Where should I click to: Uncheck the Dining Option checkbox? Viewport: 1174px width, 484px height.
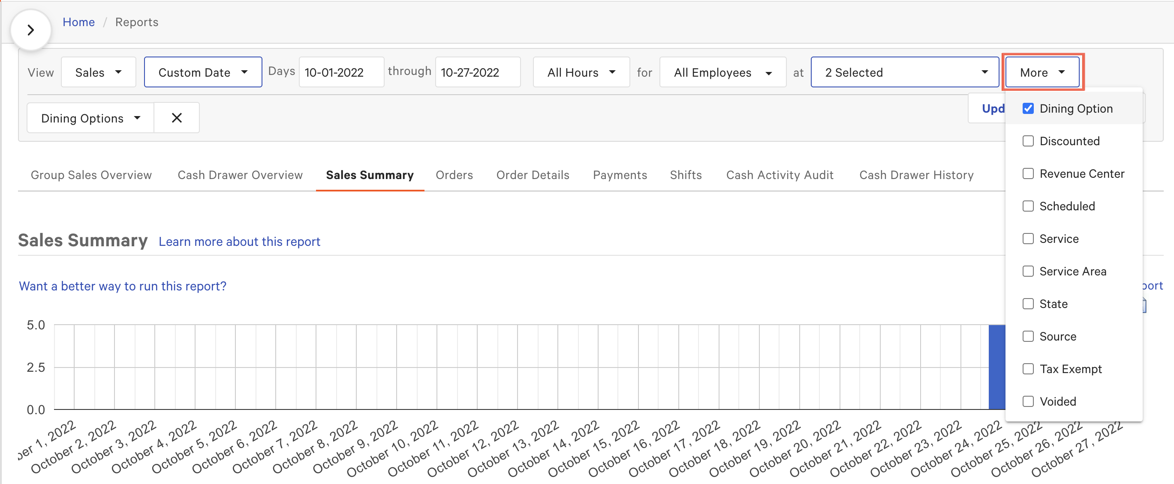pyautogui.click(x=1028, y=108)
